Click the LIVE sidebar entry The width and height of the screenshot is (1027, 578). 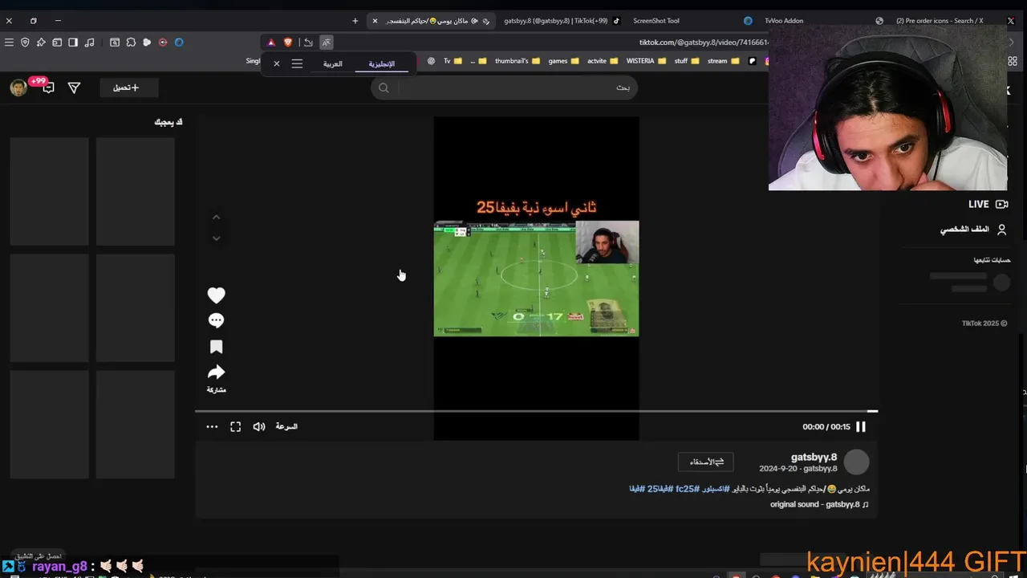pos(988,205)
